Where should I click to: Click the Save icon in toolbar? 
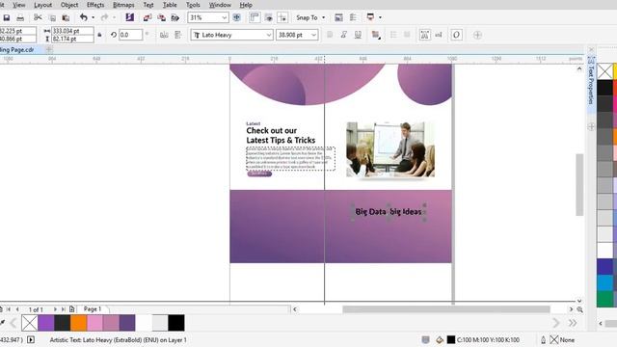point(7,17)
